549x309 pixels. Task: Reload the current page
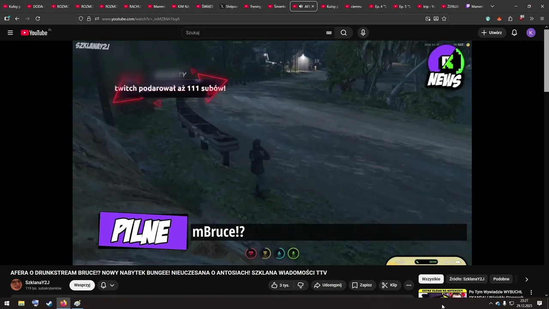(38, 19)
